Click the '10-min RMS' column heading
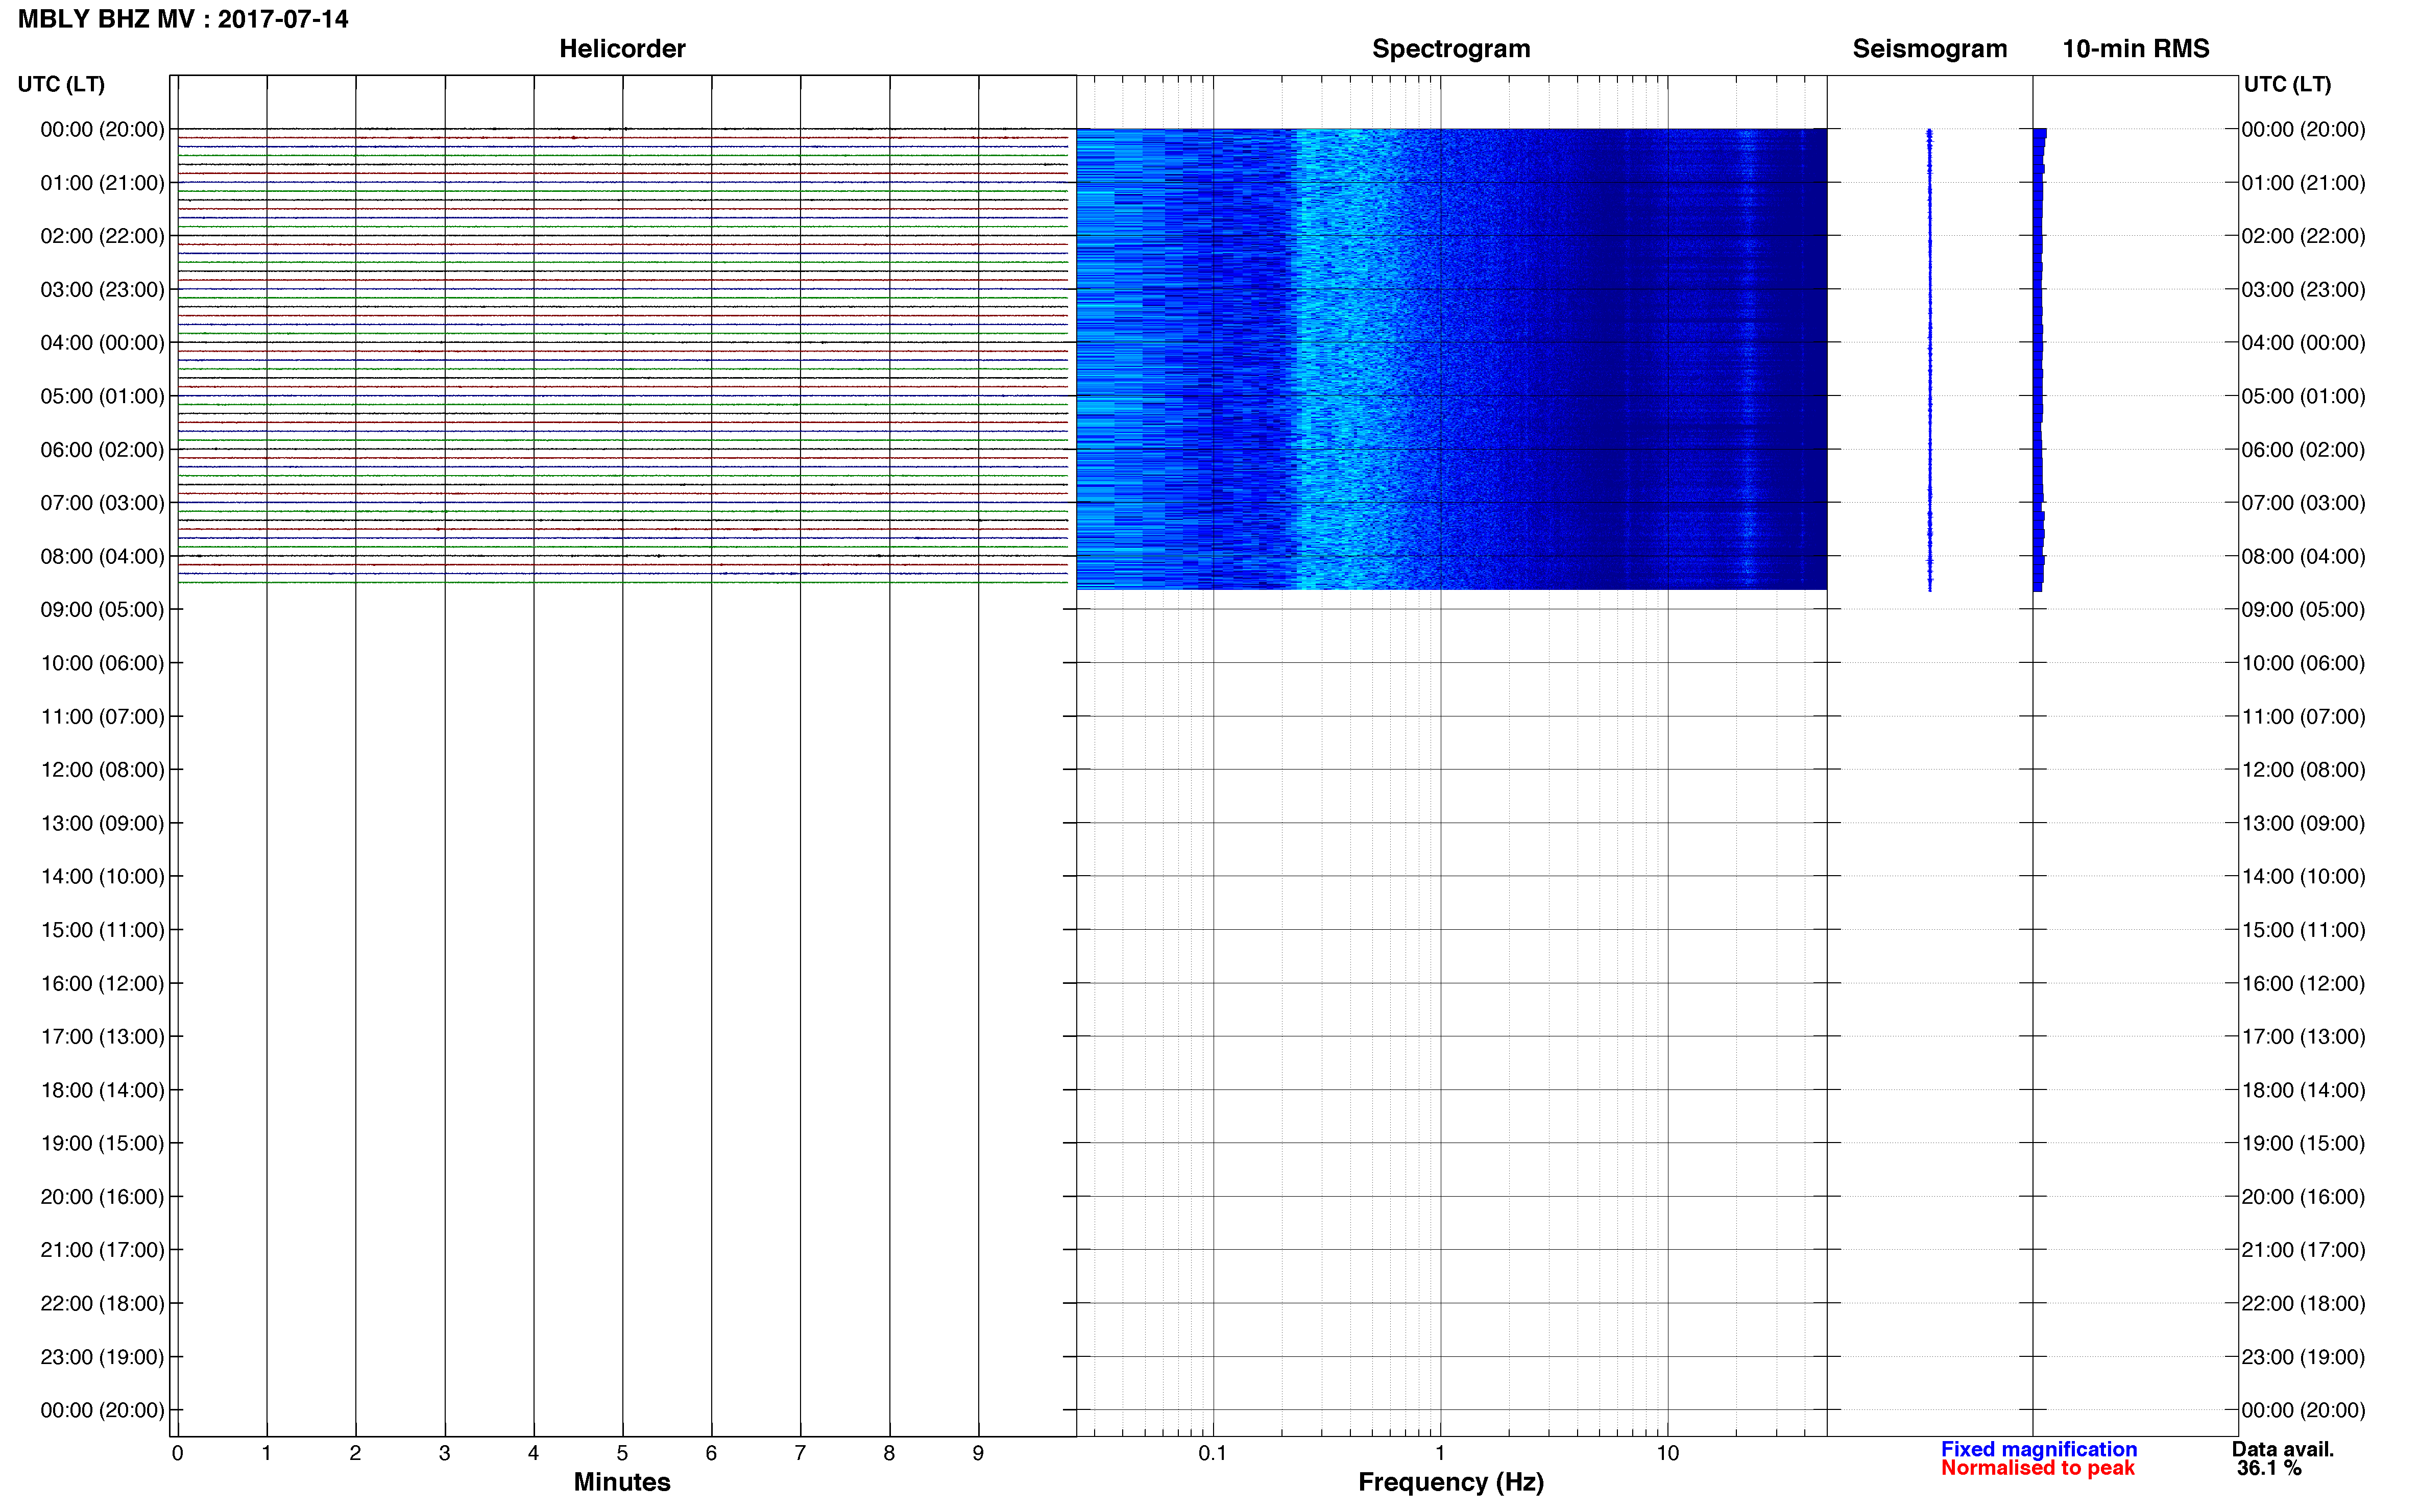The image size is (2420, 1512). tap(2136, 49)
